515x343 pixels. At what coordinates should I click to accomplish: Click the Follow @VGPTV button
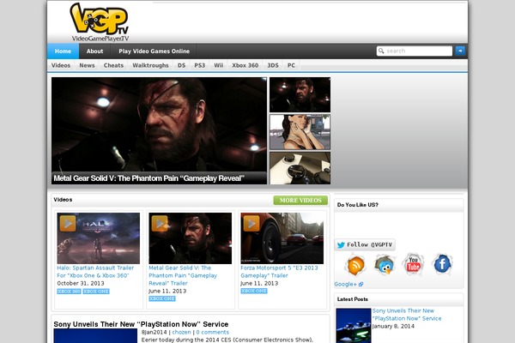click(x=365, y=245)
